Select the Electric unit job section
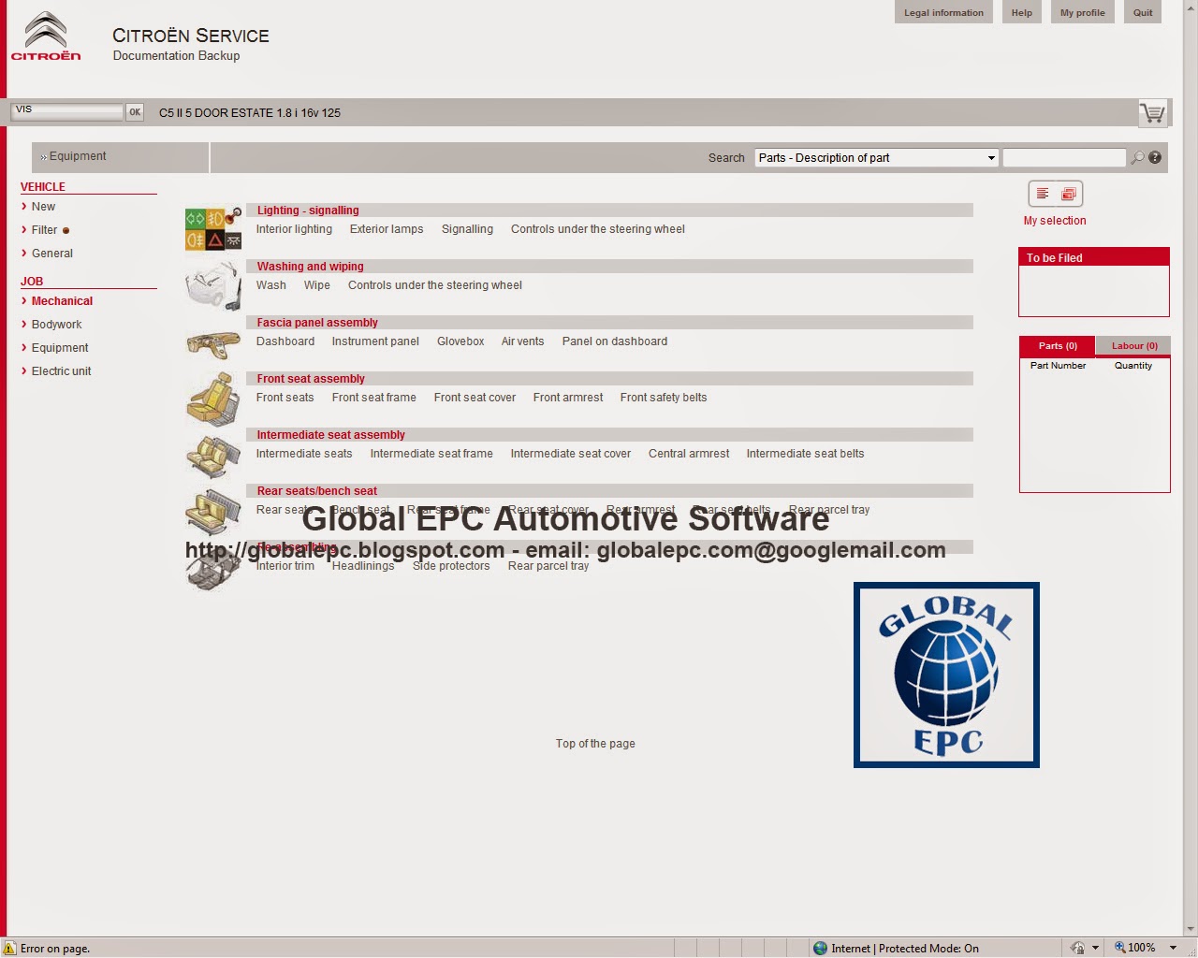The image size is (1198, 958). coord(61,371)
